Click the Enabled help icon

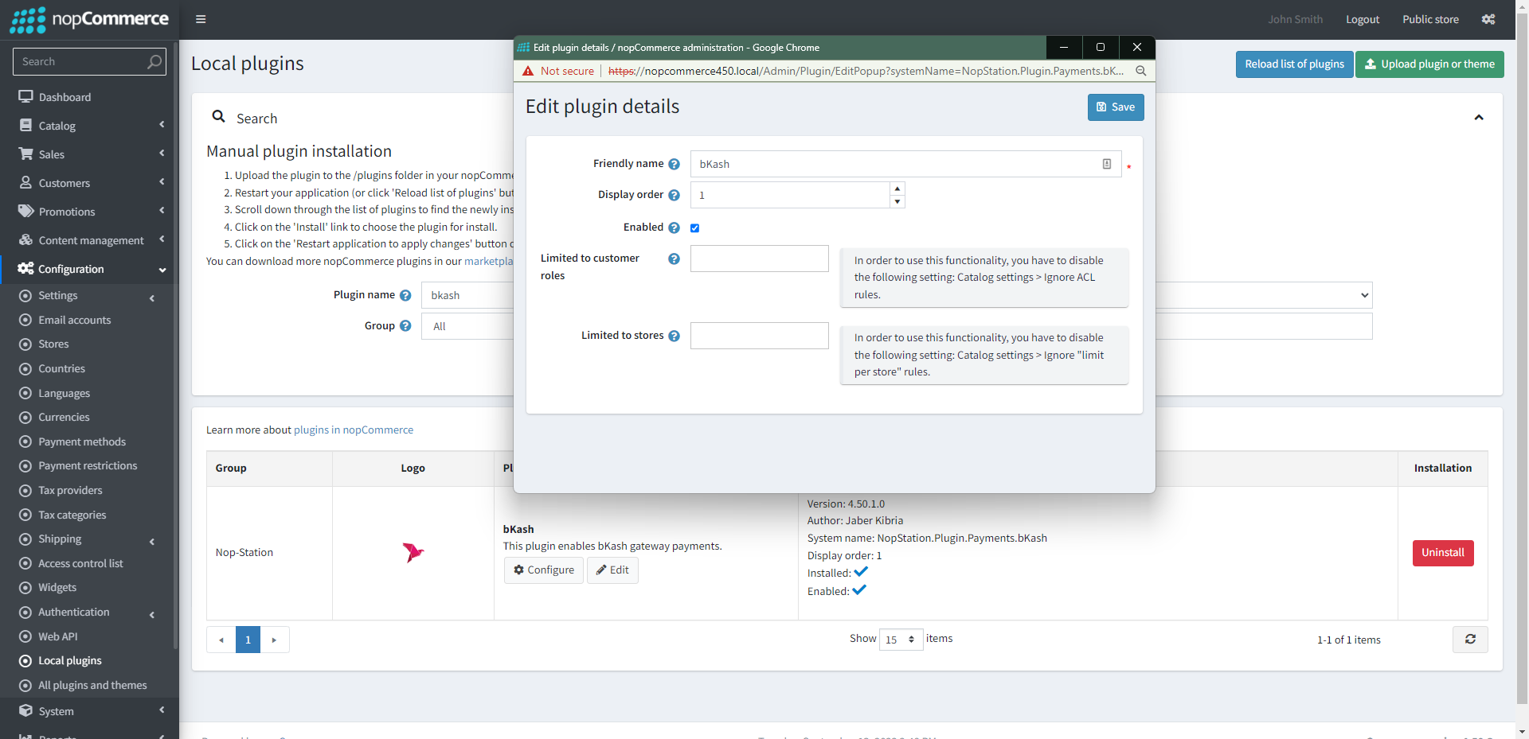point(674,228)
